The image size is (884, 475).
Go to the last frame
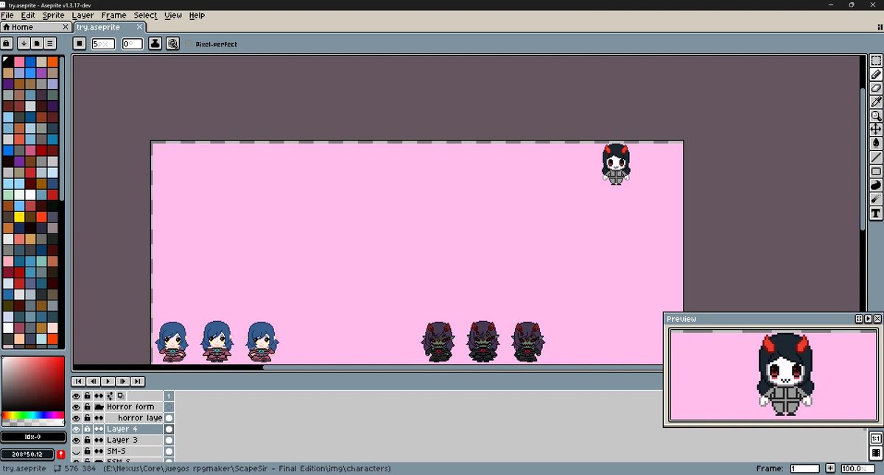point(137,381)
